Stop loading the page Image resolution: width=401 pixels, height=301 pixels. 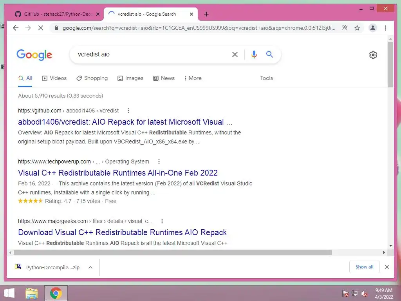[41, 28]
